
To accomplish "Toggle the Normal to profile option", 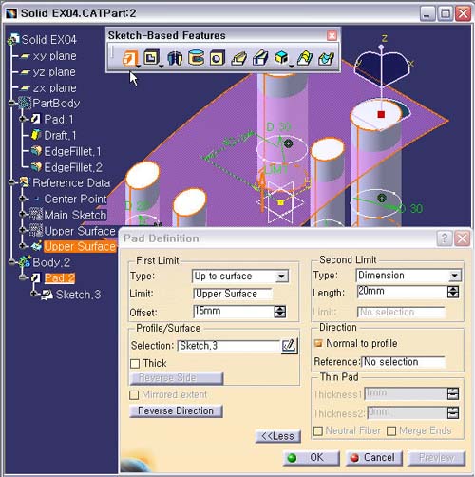I will 318,343.
